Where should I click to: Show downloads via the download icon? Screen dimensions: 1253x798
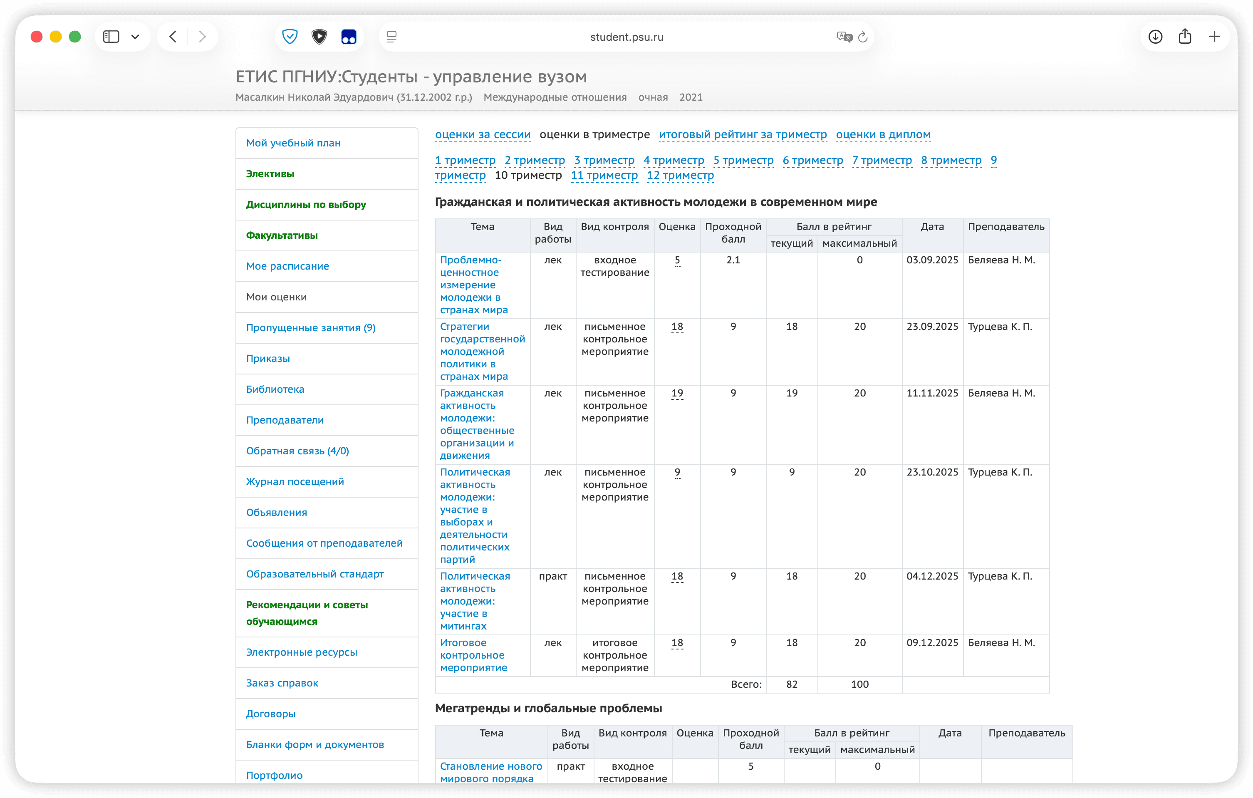[1155, 37]
